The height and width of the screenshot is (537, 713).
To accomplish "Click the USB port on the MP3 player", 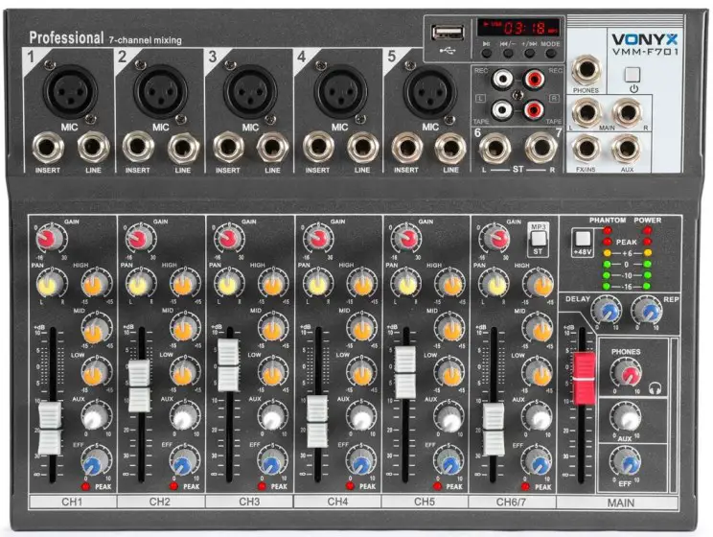I will (x=448, y=34).
